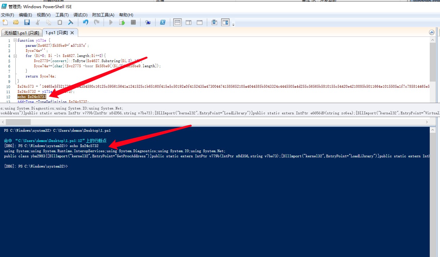The height and width of the screenshot is (257, 440).
Task: Click the PowerShell ISE window title icon
Action: 4,6
